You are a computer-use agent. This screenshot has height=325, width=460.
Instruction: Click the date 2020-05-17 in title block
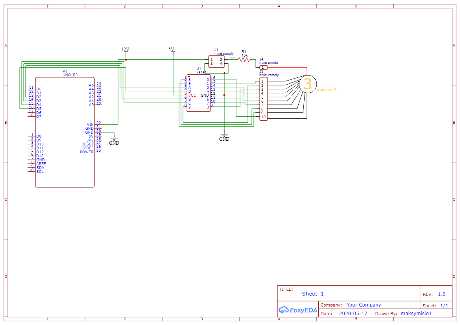point(353,313)
